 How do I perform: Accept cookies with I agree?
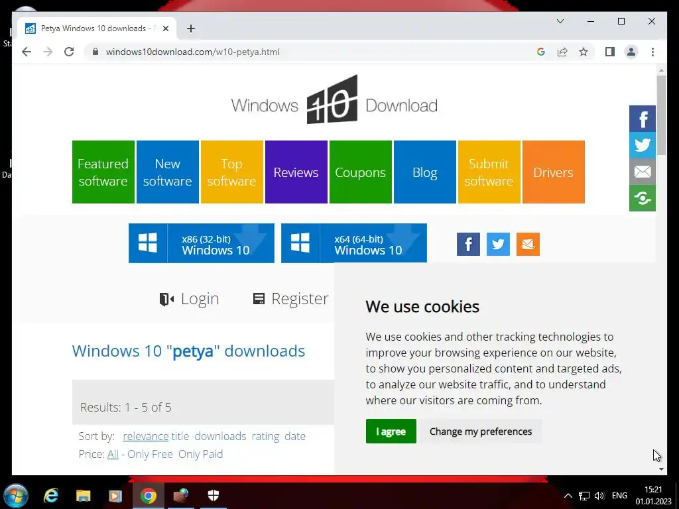(391, 431)
